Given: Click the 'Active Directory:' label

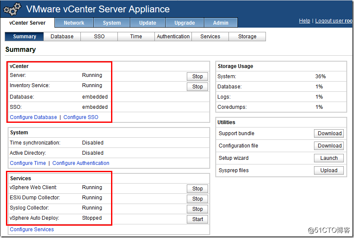Looking at the screenshot, I should [x=28, y=153].
